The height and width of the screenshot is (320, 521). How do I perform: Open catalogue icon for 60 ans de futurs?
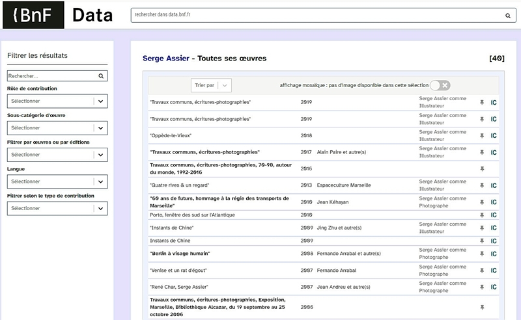pos(494,202)
